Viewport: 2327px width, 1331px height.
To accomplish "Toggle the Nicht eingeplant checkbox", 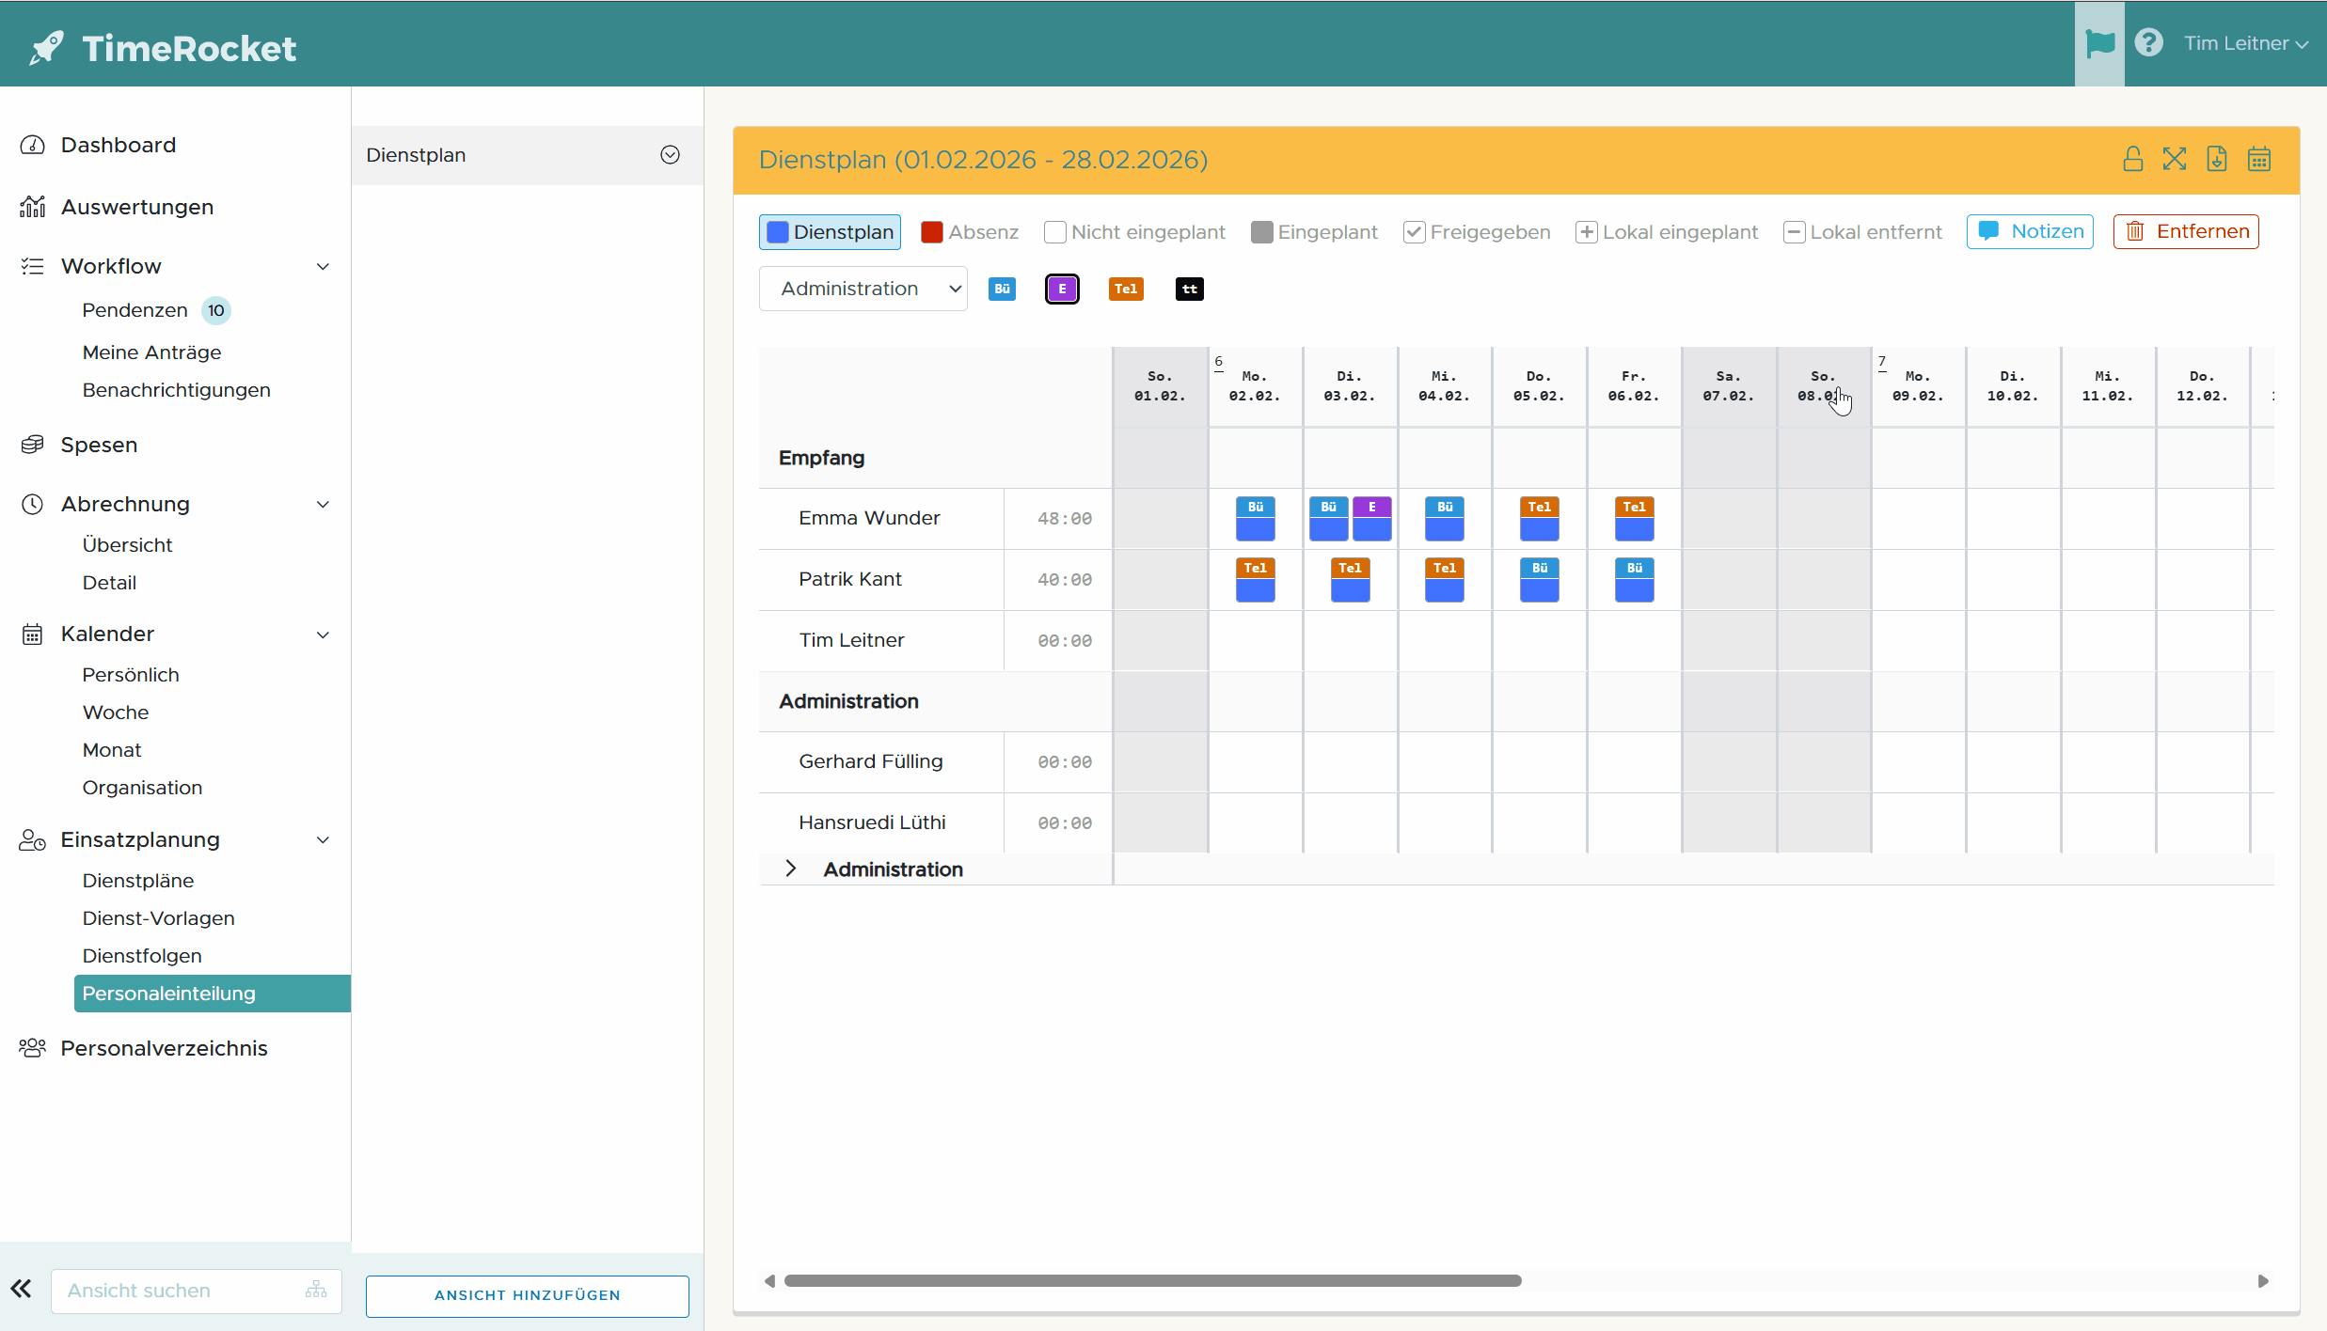I will tap(1055, 232).
